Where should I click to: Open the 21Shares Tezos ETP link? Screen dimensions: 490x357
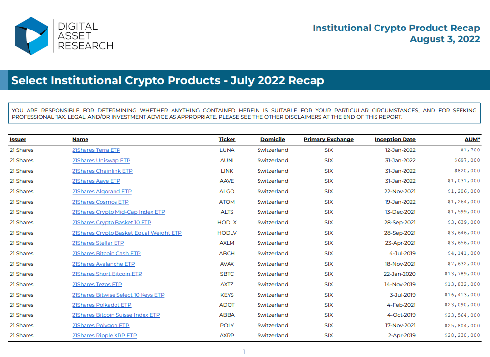tap(97, 284)
